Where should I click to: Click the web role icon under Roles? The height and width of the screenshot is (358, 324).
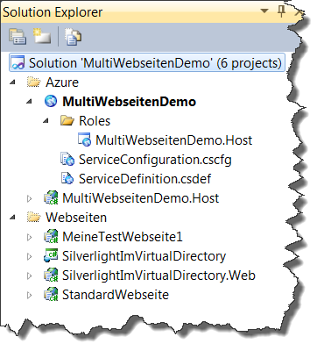coord(85,140)
